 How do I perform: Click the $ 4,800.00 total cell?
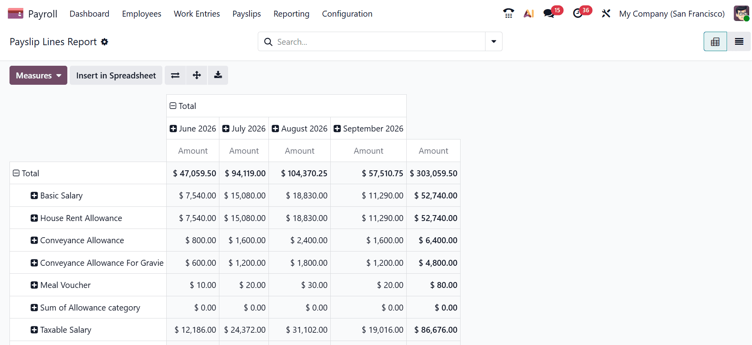click(434, 263)
